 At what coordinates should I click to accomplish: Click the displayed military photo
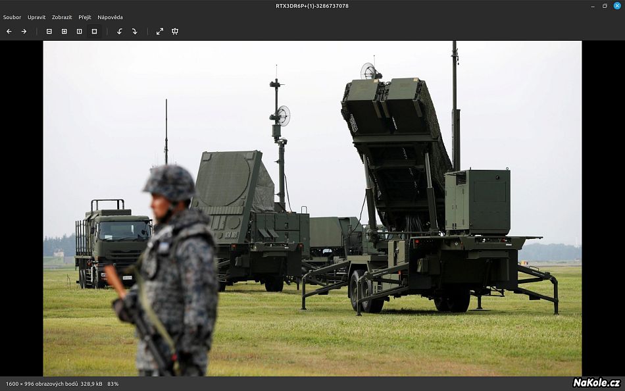tap(312, 208)
